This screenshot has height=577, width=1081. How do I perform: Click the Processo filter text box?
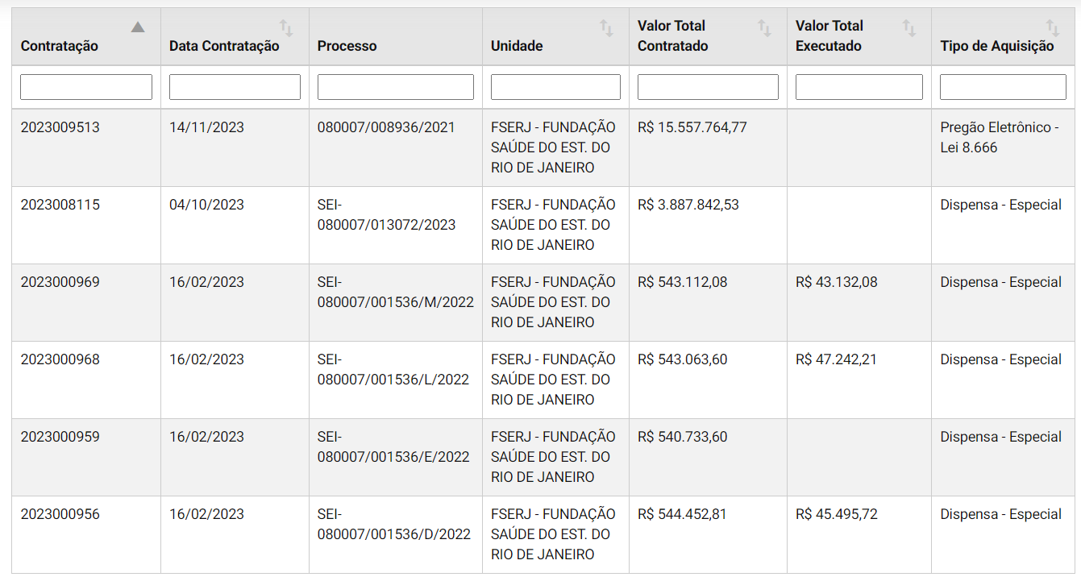click(x=396, y=87)
